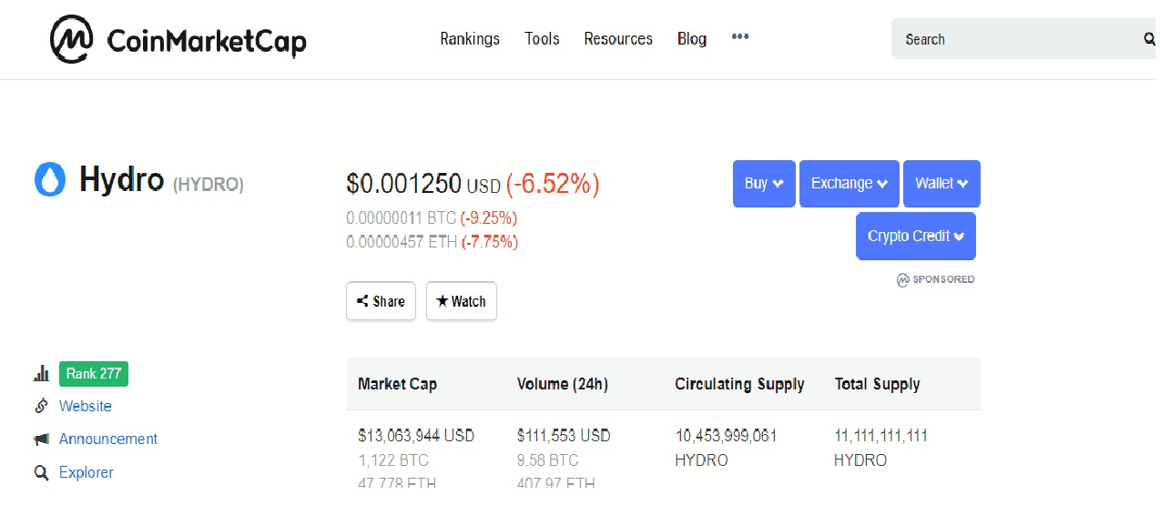Click the bar chart rank icon
Screen dimensions: 1160x505
[x=41, y=374]
